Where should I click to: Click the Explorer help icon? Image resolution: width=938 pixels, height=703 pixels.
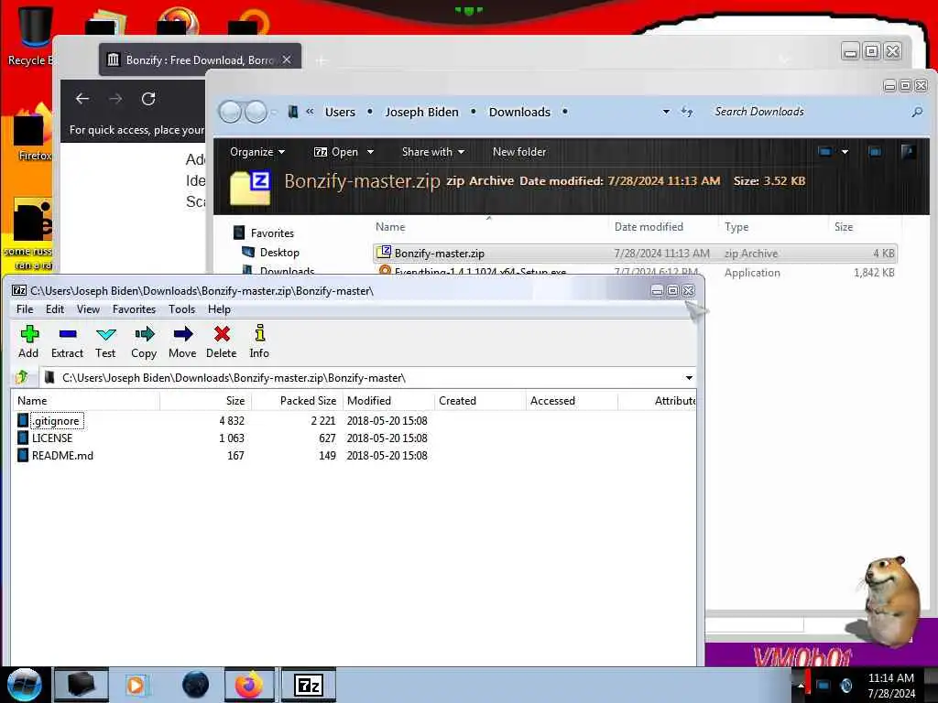coord(908,152)
